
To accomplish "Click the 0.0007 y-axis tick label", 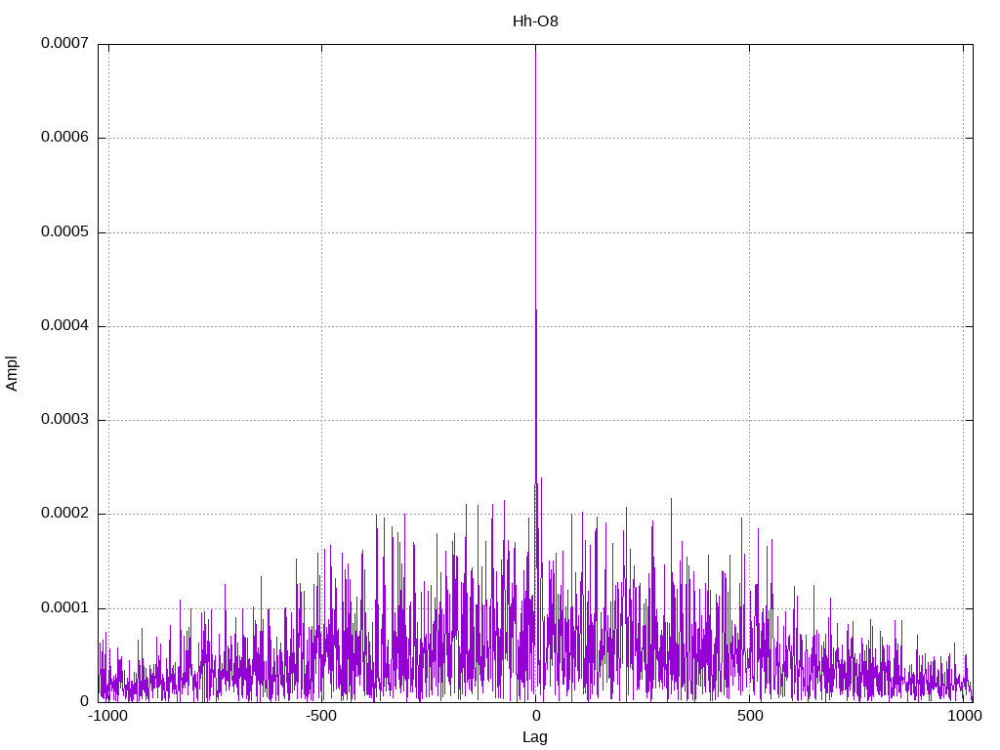I will (64, 44).
